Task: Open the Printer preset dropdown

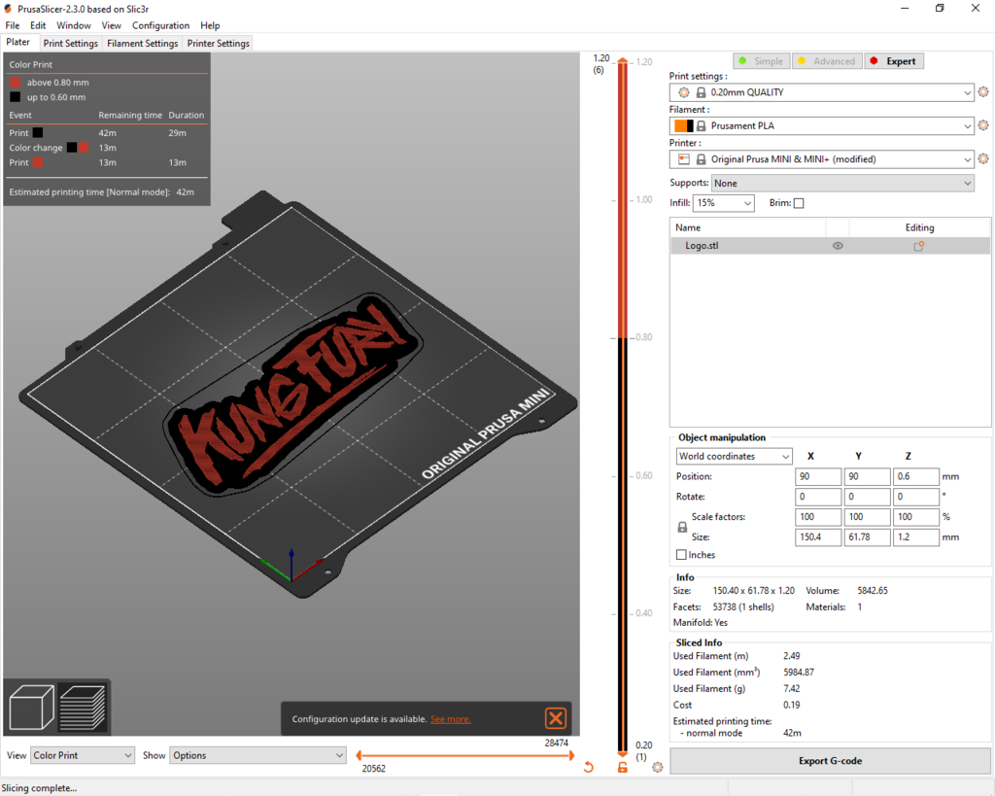Action: point(822,158)
